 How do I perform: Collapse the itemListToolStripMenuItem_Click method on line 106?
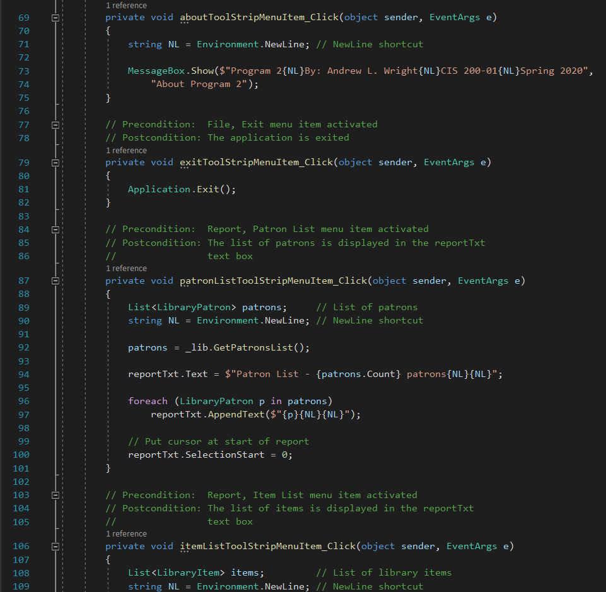coord(55,546)
